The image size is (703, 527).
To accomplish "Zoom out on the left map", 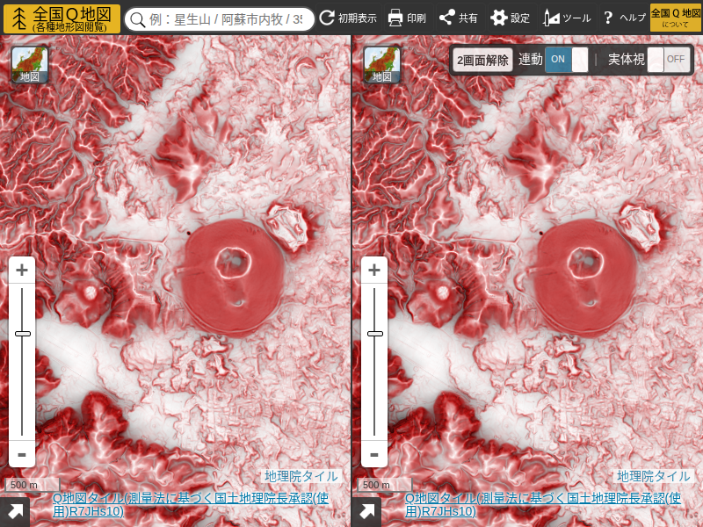I will pyautogui.click(x=22, y=454).
